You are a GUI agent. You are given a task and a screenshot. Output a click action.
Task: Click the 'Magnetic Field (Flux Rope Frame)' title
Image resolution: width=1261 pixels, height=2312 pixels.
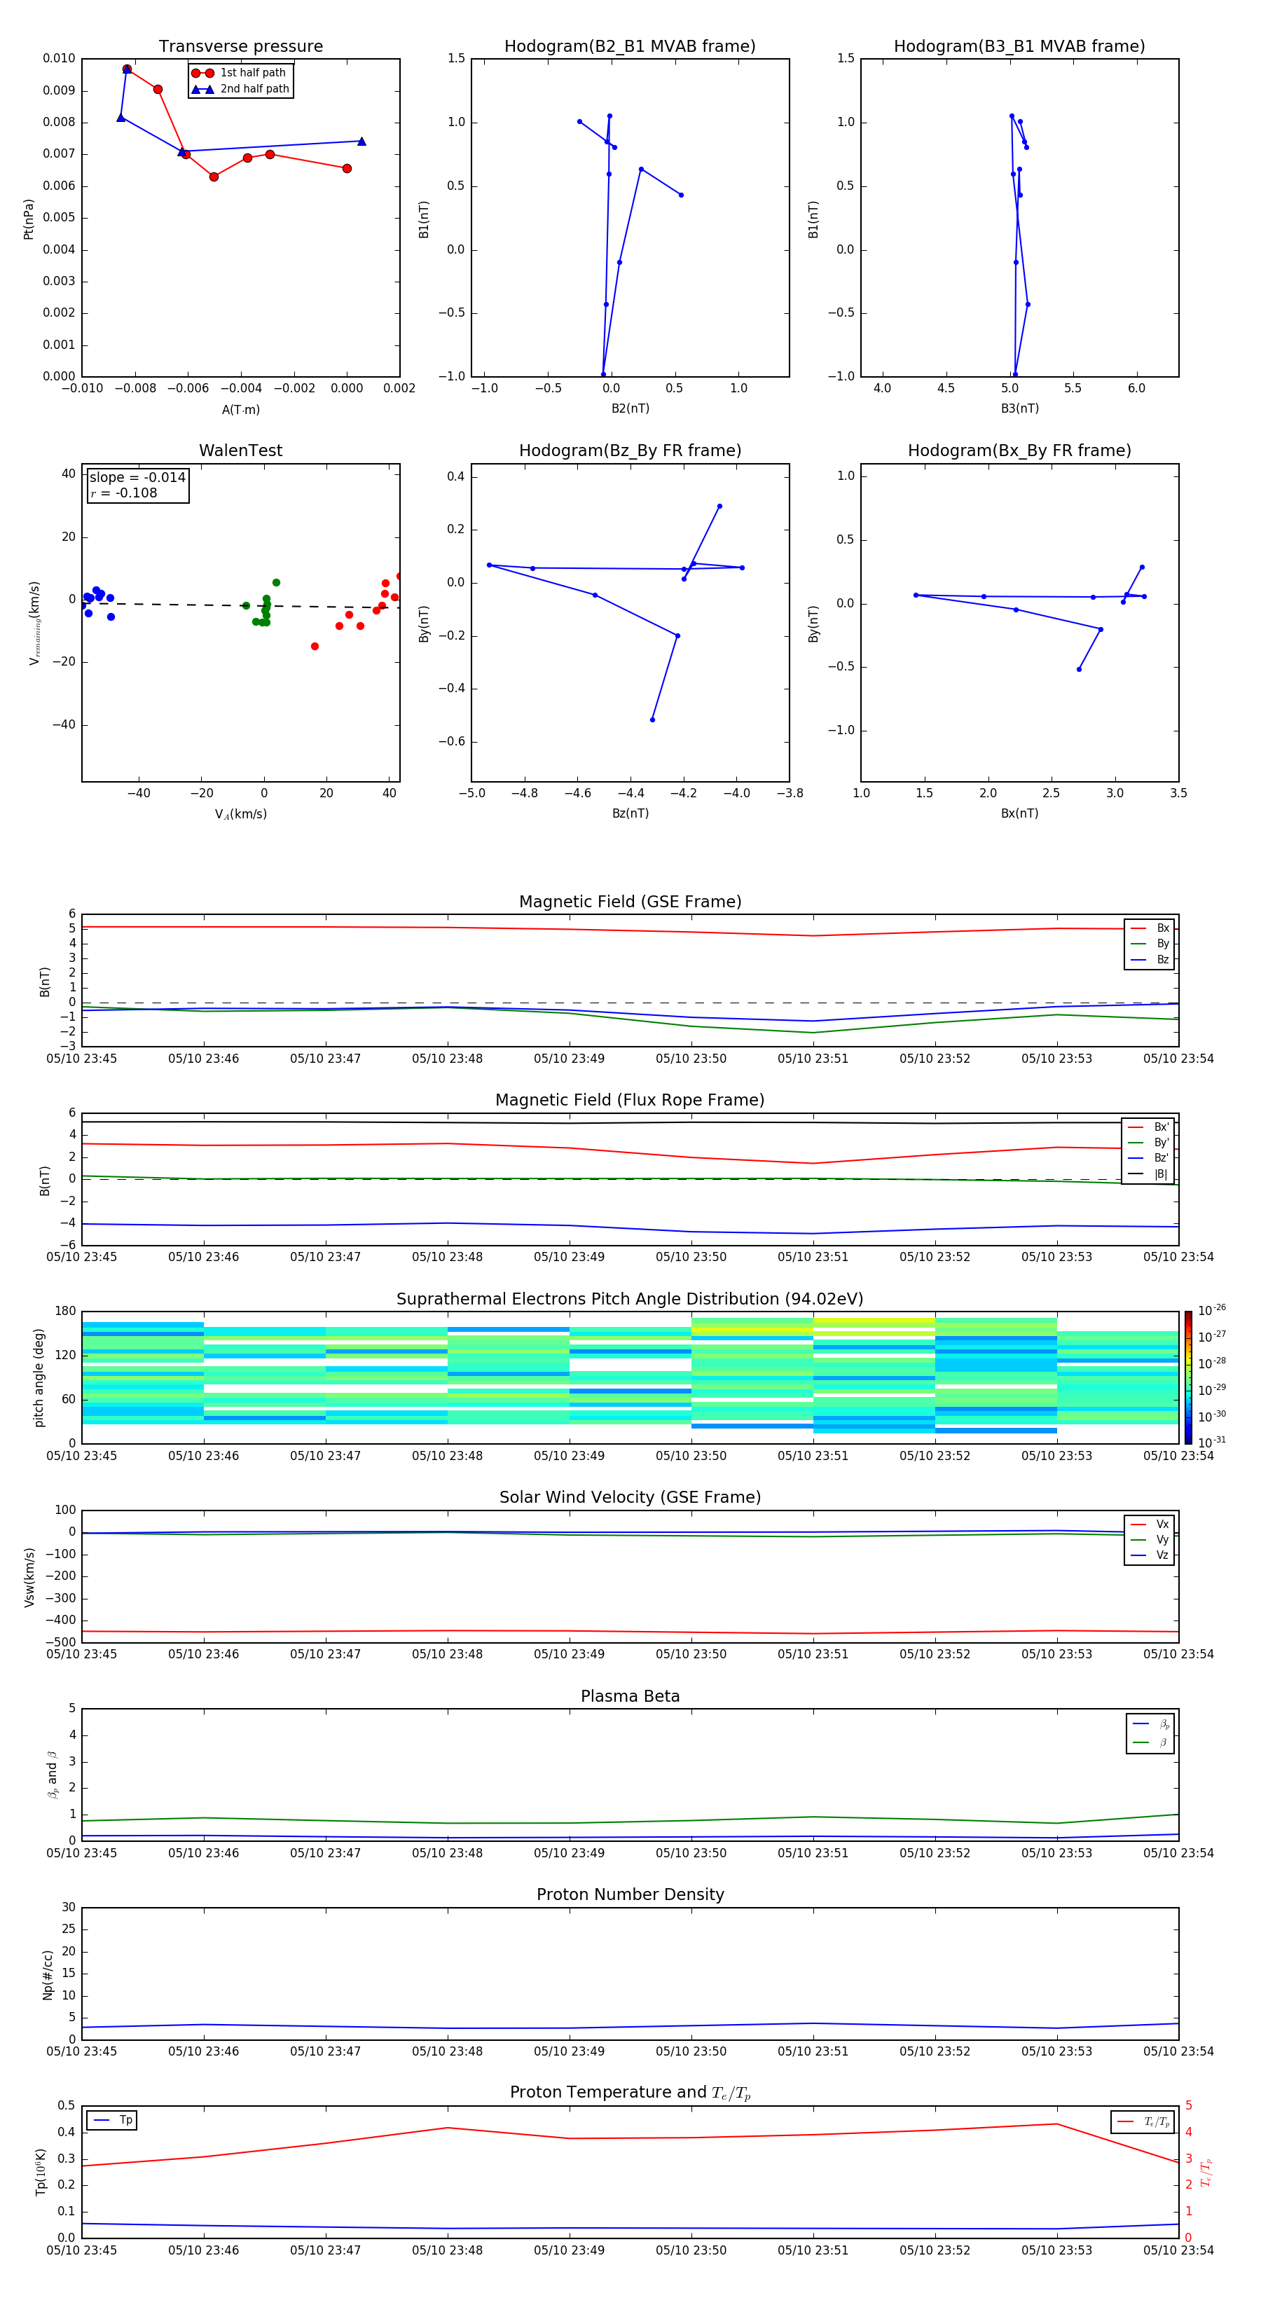pos(630,1101)
